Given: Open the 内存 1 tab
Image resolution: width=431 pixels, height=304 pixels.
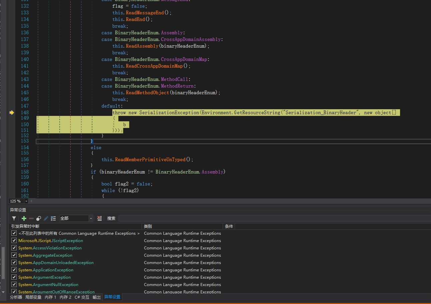Looking at the screenshot, I should 50,297.
